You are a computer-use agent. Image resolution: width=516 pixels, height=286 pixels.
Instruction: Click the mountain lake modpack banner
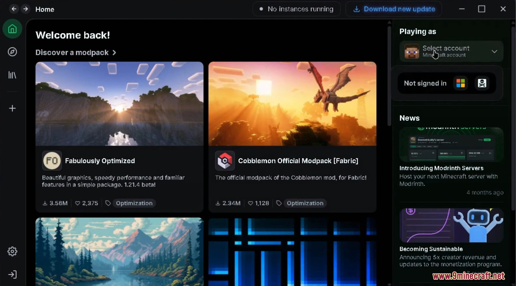tap(119, 252)
